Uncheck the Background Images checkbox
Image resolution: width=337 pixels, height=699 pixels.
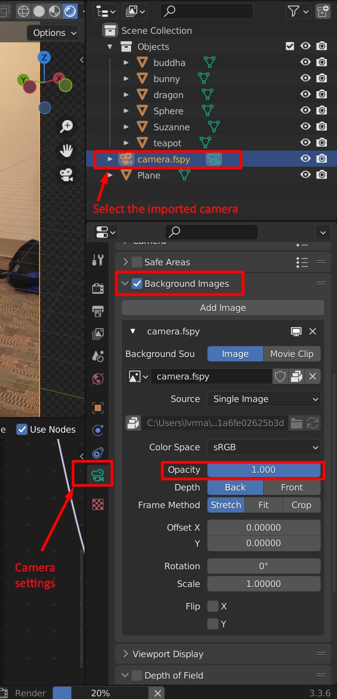(137, 284)
